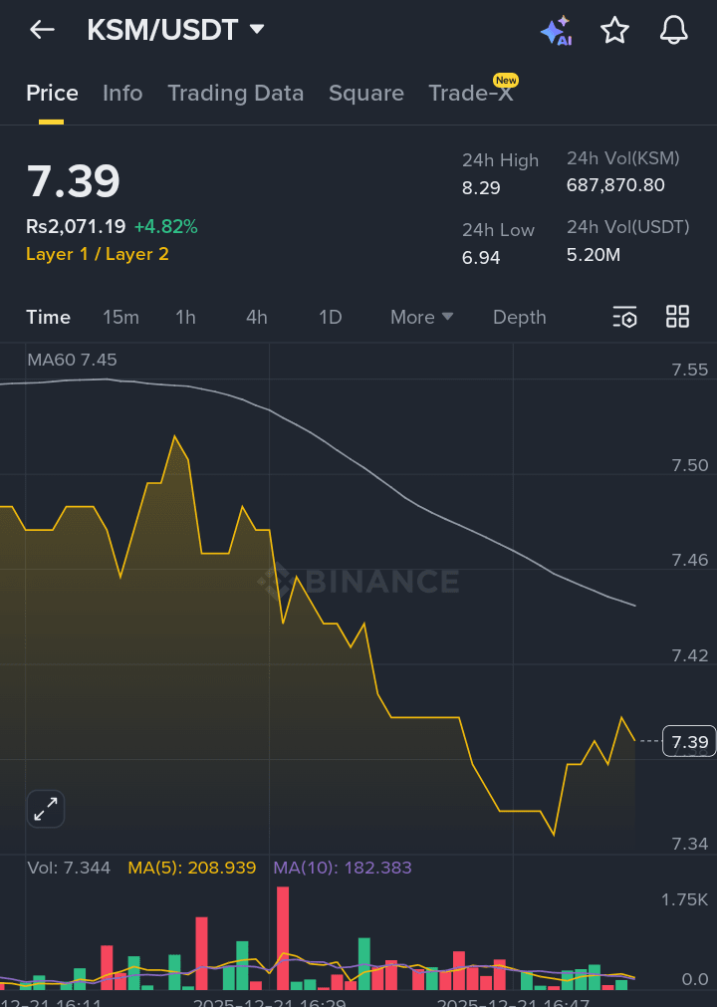Expand the KSM/USDT pair selector dropdown

(x=175, y=30)
